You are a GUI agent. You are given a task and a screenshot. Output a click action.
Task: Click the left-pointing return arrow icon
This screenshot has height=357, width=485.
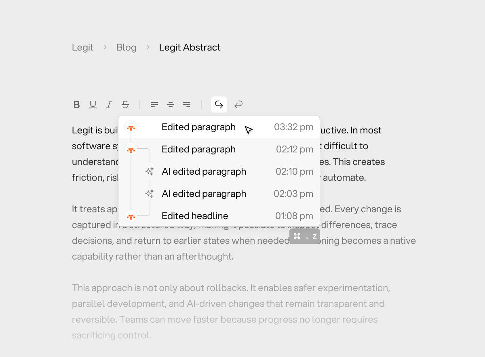coord(238,105)
